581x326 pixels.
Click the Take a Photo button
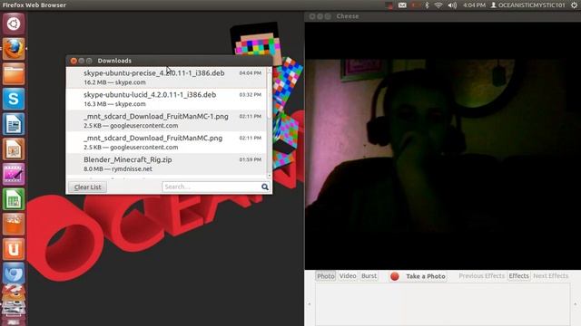pos(418,276)
